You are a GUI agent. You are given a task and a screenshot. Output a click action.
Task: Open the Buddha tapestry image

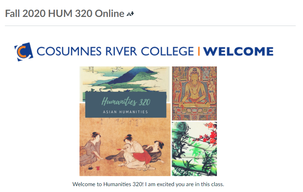[x=194, y=93]
